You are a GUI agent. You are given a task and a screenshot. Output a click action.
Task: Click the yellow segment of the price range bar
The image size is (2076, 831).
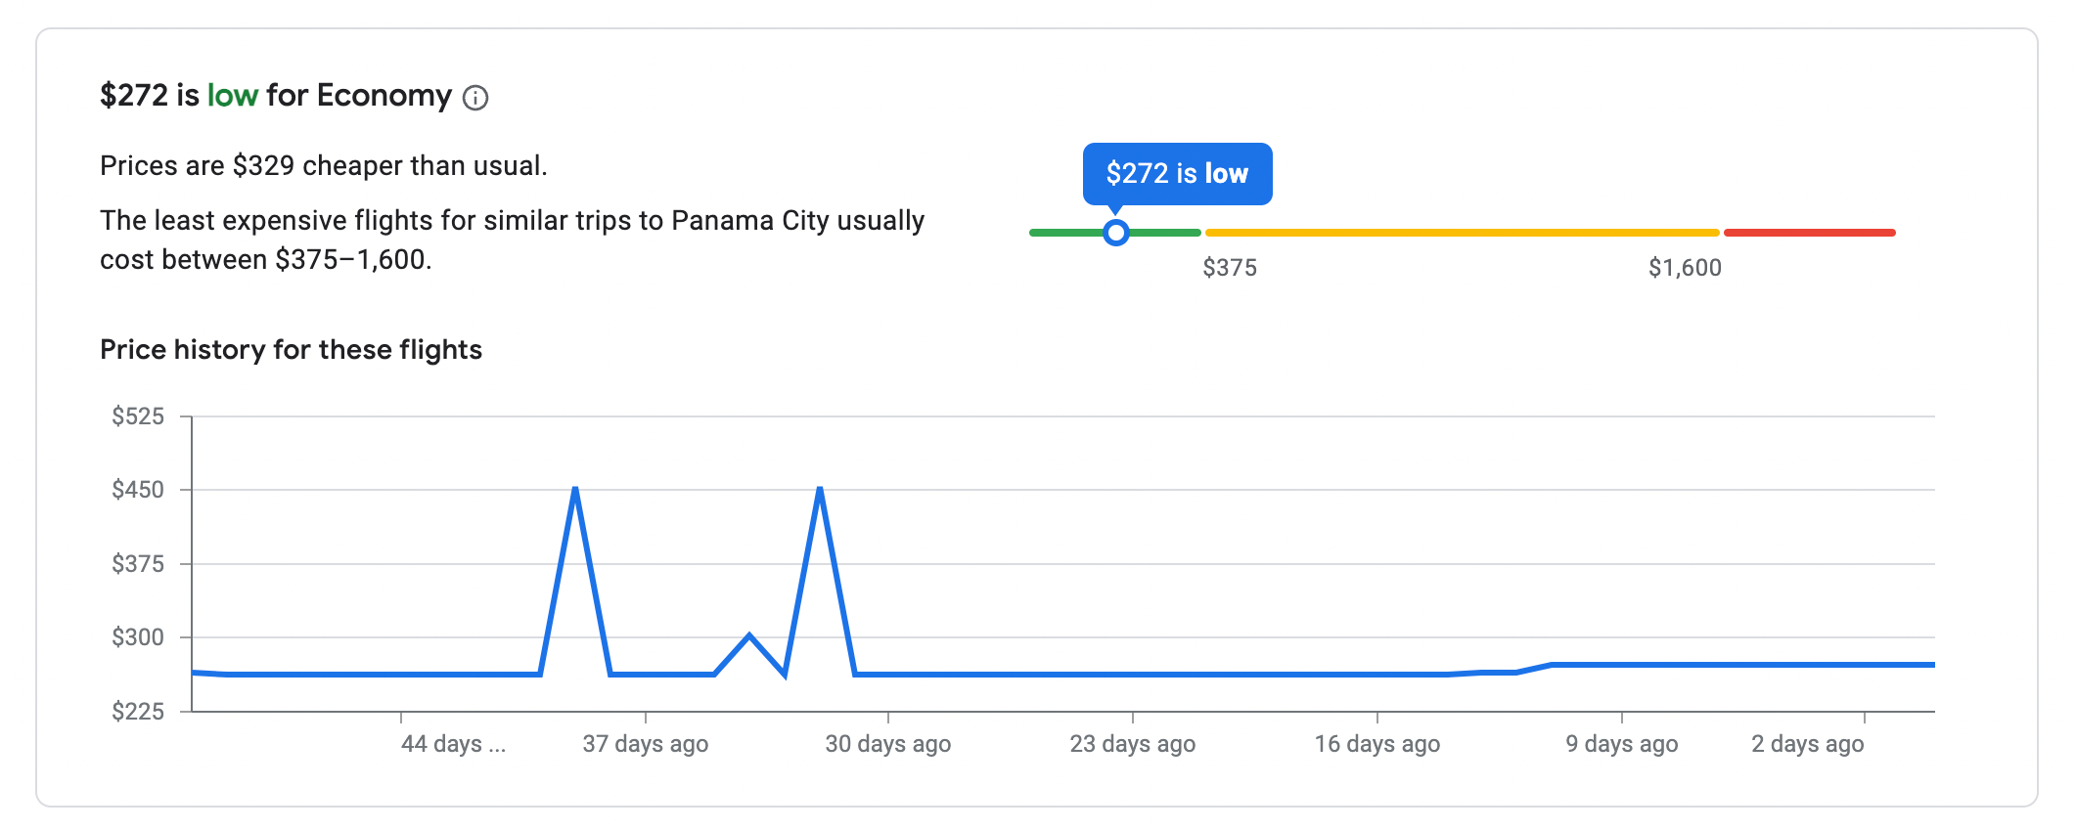tap(1462, 233)
